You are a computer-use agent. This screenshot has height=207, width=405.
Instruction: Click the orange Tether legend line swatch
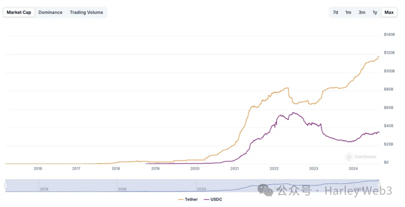coord(180,199)
